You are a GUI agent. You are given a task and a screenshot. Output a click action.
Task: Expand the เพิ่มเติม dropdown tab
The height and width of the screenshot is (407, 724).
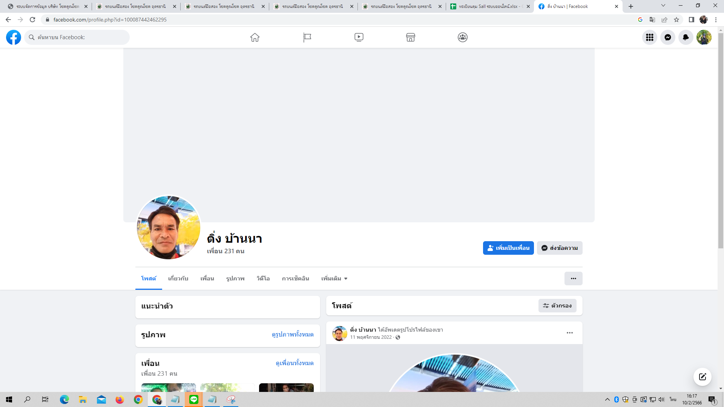pos(334,278)
